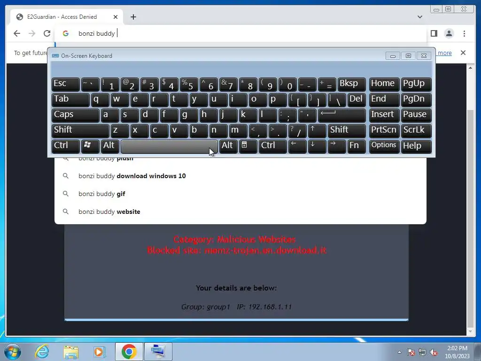481x361 pixels.
Task: Click the right arrow key on the keyboard
Action: (x=337, y=147)
